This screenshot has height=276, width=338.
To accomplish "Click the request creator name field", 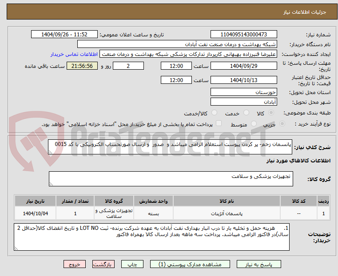I will (188, 54).
